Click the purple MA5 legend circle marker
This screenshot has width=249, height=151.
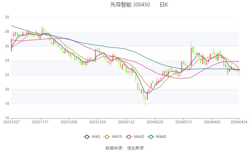(86, 136)
